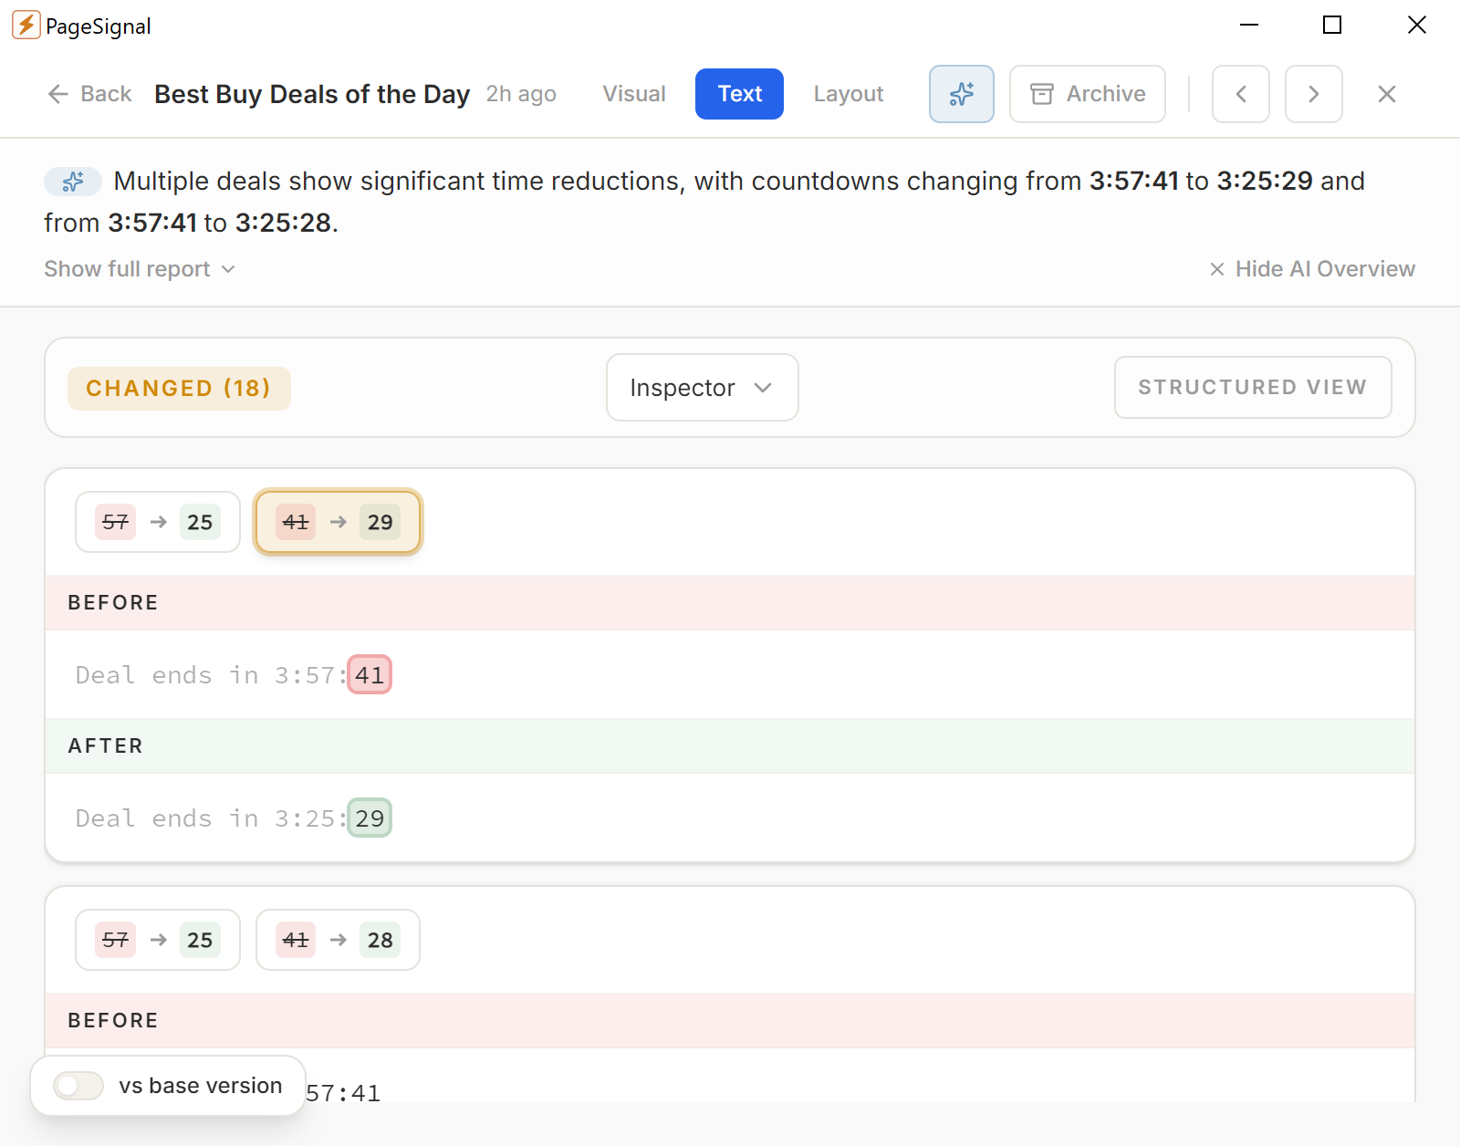The image size is (1460, 1146).
Task: Select the 57 → 25 chip in second card
Action: [x=158, y=940]
